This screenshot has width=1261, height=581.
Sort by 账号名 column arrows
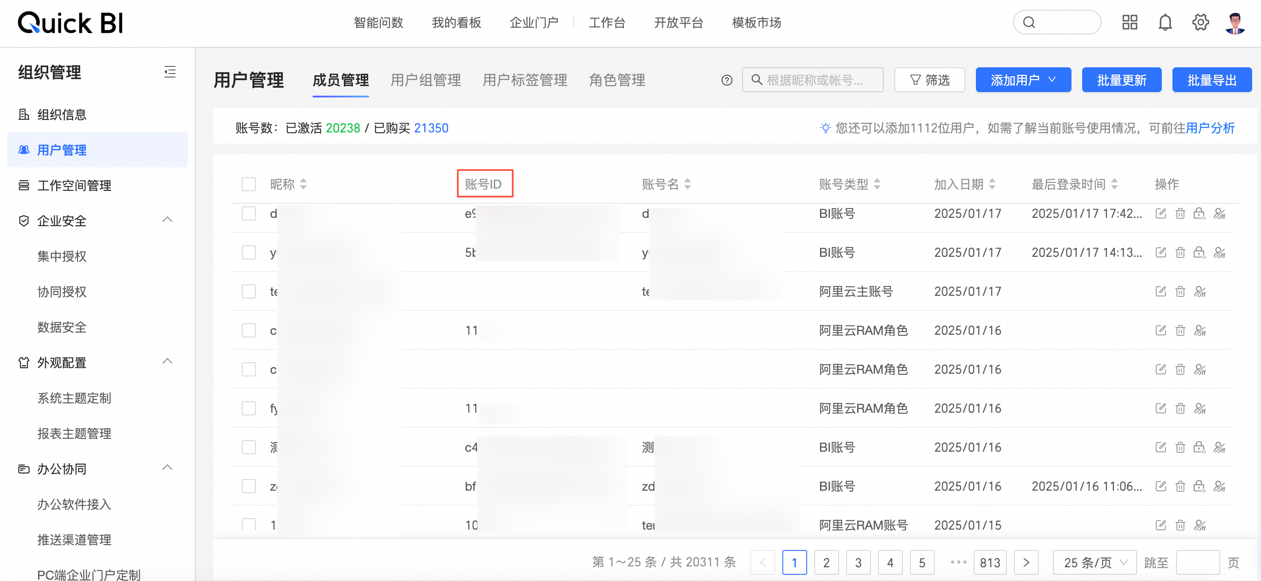point(688,184)
